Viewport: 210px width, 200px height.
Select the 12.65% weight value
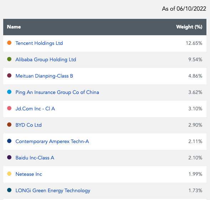point(194,43)
